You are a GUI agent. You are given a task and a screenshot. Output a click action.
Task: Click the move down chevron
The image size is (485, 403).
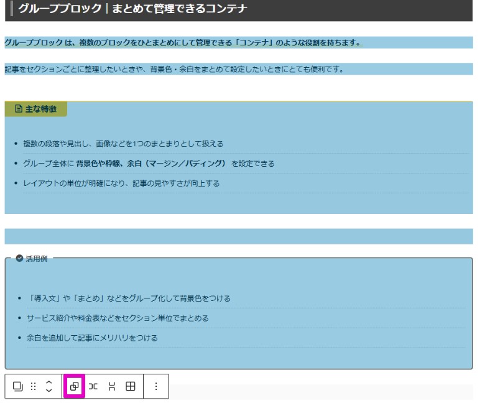click(48, 390)
